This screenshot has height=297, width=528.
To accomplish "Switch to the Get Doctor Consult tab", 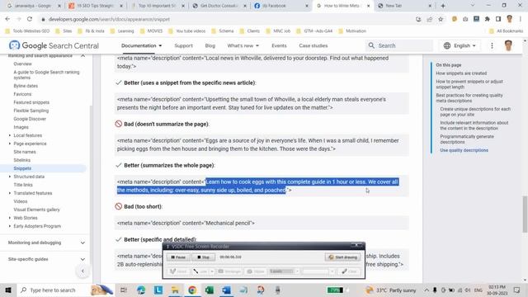I will (219, 6).
